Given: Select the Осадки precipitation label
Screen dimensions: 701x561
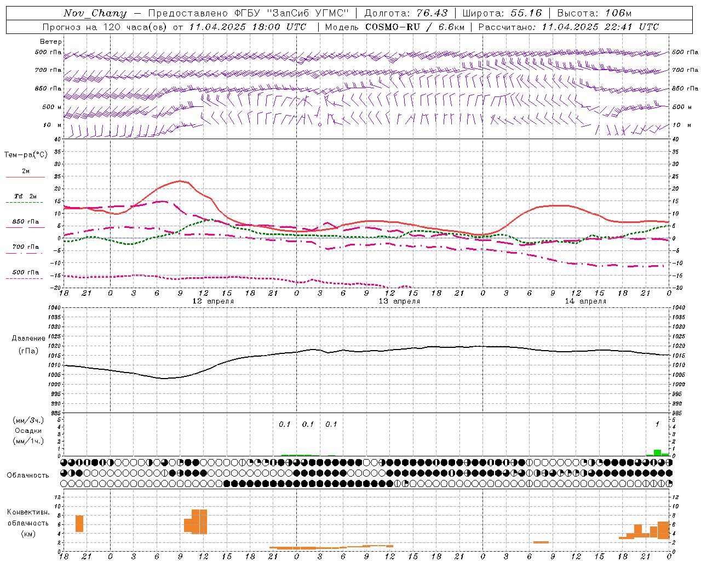Looking at the screenshot, I should (x=28, y=431).
